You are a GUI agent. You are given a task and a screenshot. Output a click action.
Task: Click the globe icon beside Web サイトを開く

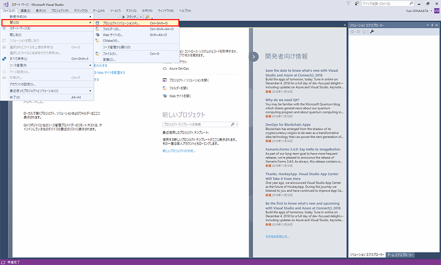click(x=165, y=96)
